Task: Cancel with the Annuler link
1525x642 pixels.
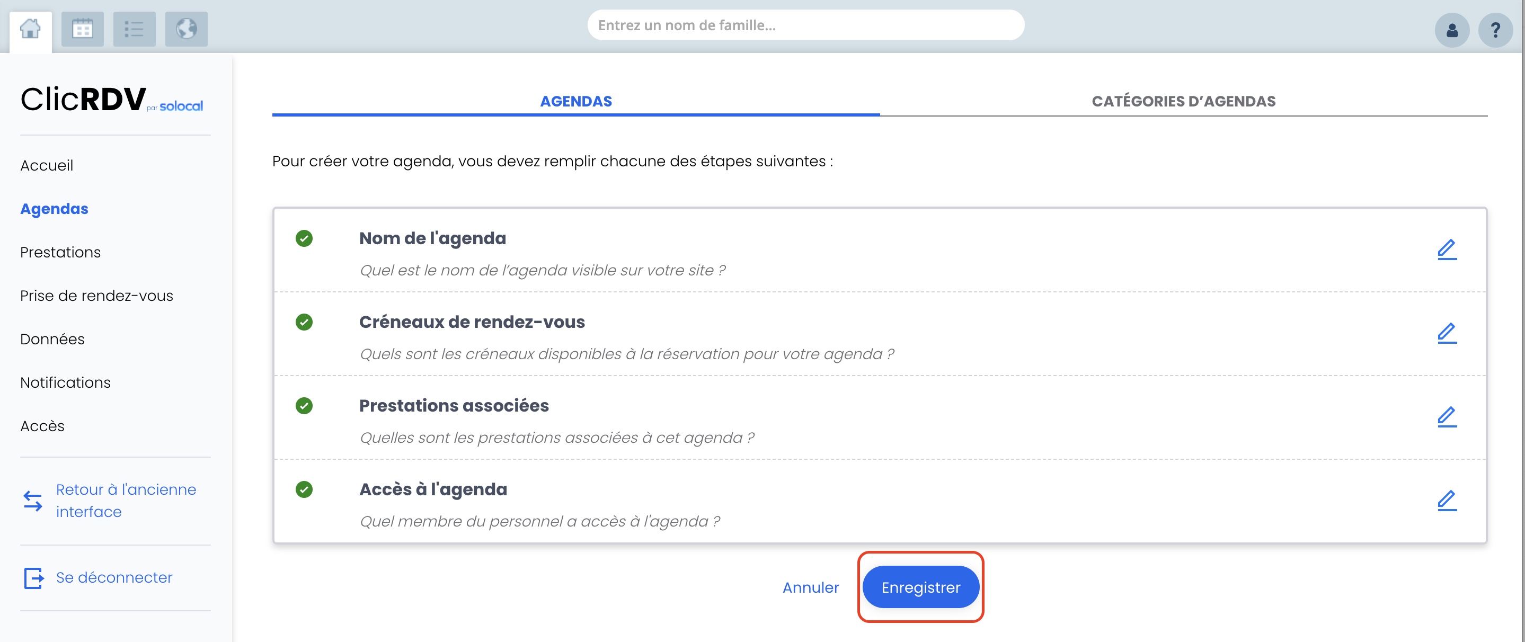Action: pyautogui.click(x=810, y=587)
